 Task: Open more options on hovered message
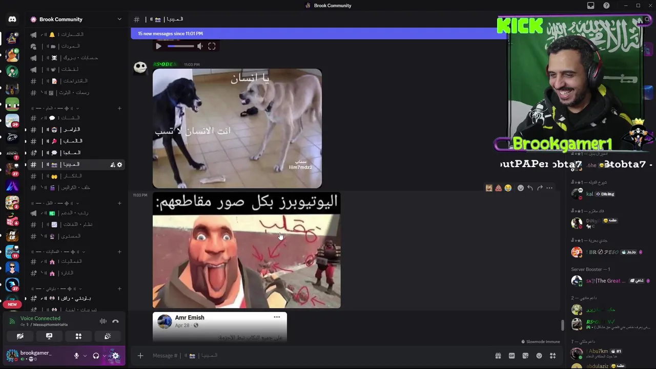point(549,188)
